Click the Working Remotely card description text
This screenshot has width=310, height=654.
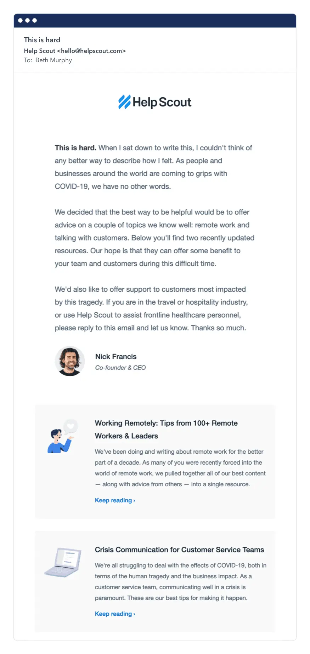click(180, 468)
